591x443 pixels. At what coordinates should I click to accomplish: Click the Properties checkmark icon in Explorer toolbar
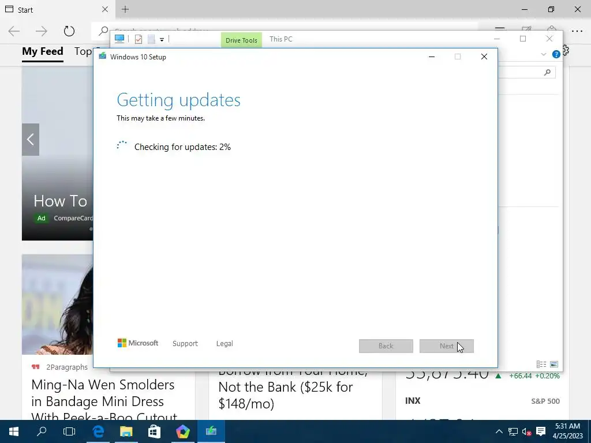[x=139, y=39]
